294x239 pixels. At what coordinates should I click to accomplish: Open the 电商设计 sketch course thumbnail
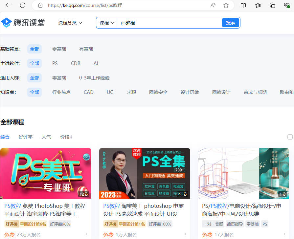point(243,174)
